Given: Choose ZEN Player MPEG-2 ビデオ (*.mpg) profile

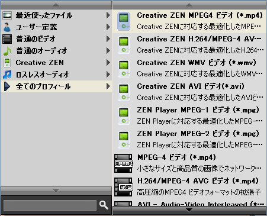Looking at the screenshot, I should (189, 140).
